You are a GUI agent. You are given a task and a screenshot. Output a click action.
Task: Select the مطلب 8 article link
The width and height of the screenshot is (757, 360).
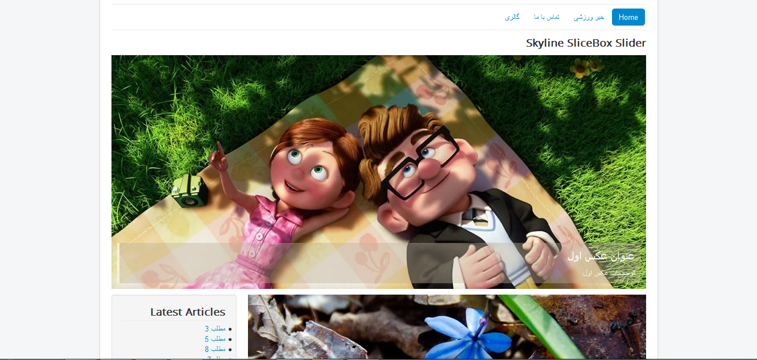[x=216, y=349]
